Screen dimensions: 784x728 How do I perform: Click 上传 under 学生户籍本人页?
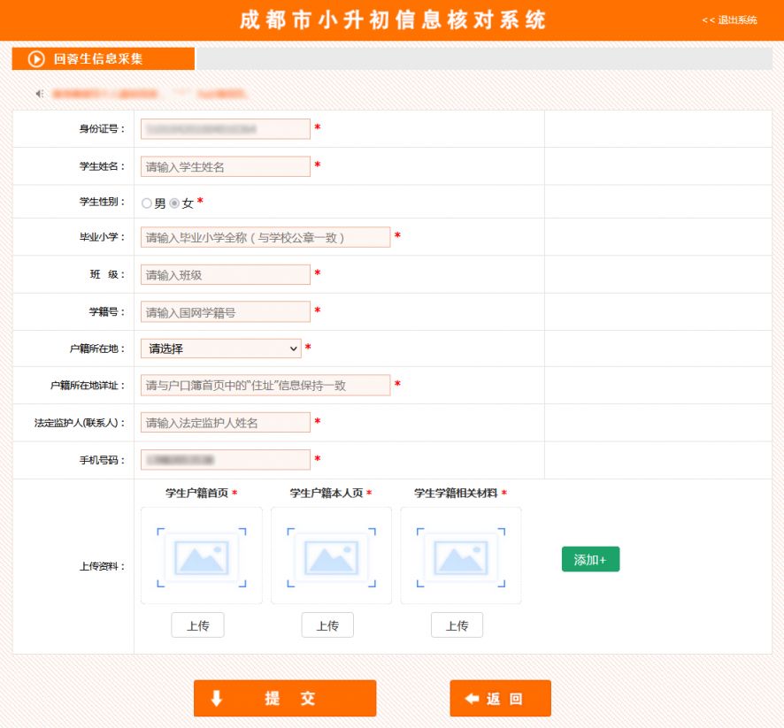click(x=328, y=625)
